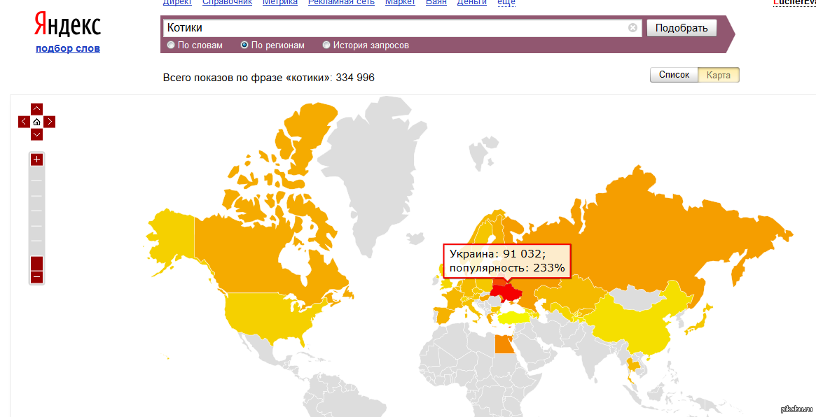
Task: Pan the map down with the arrow
Action: [36, 134]
